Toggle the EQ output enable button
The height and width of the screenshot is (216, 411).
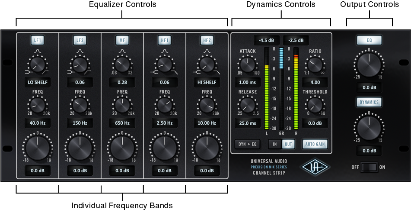369,40
